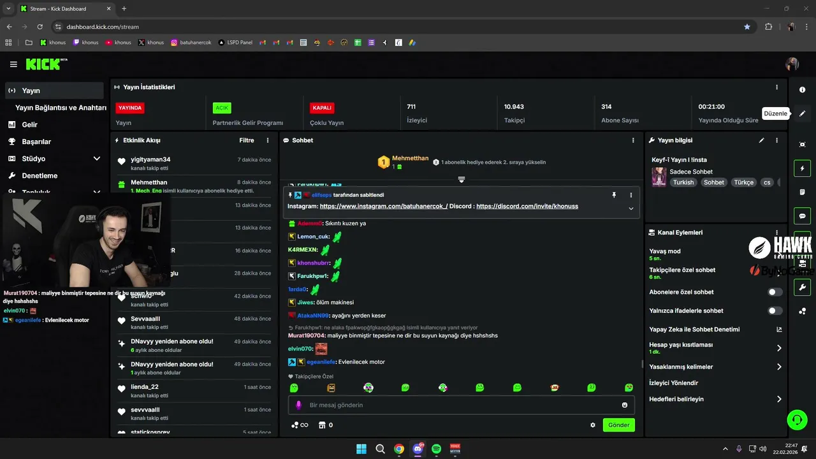Send message with the Gönder button

coord(618,425)
